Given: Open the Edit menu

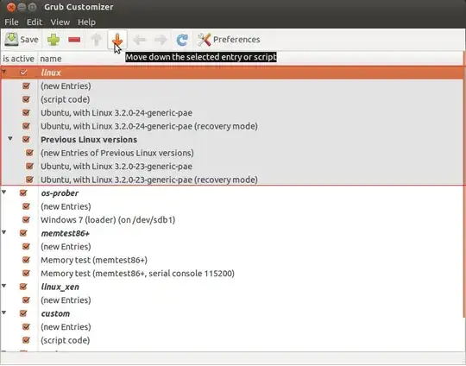Looking at the screenshot, I should click(35, 22).
